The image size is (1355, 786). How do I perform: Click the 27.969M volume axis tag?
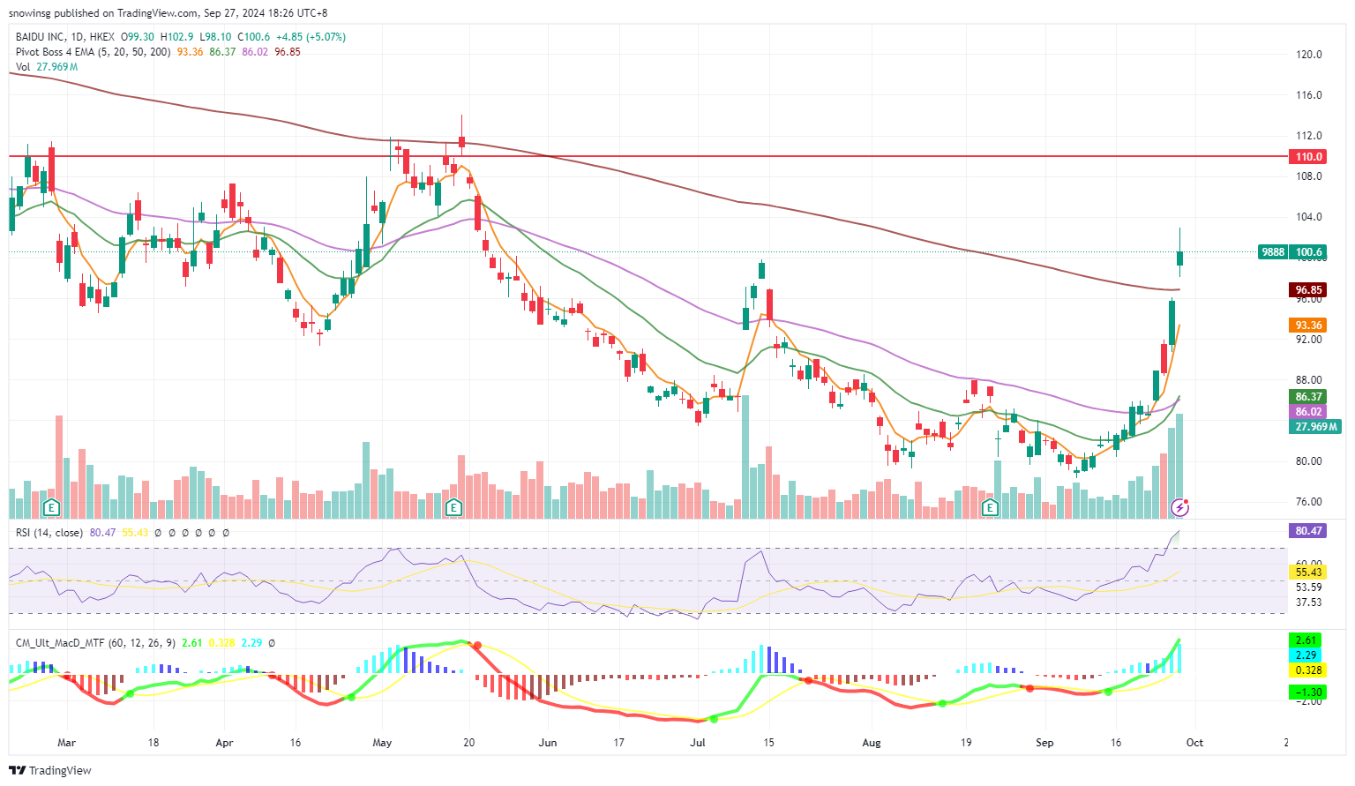(x=1315, y=427)
